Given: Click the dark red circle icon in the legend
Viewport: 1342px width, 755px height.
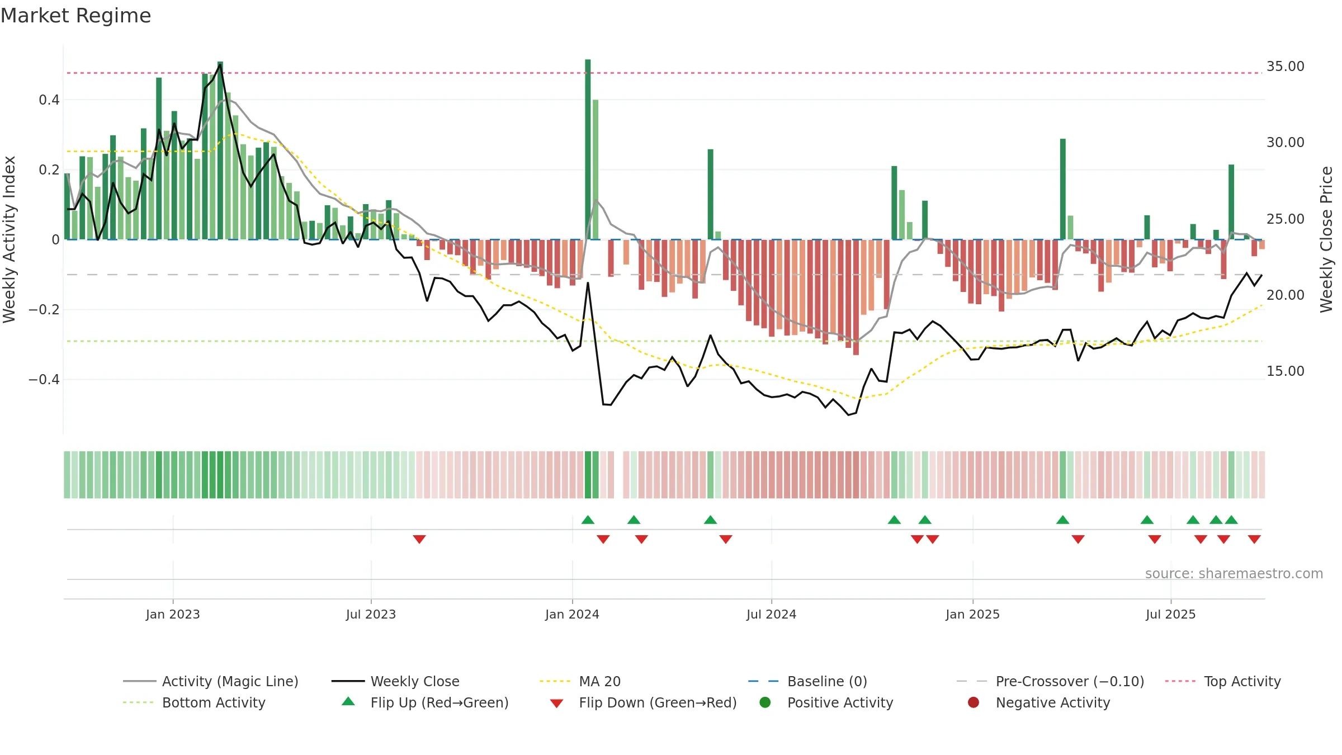Looking at the screenshot, I should pos(974,702).
